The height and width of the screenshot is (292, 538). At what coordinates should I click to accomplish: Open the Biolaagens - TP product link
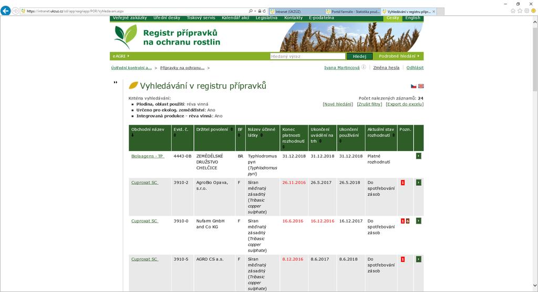[148, 156]
